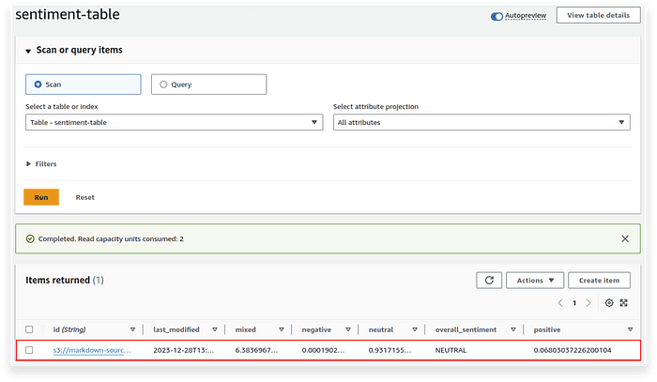Viewport: 657px width, 382px height.
Task: Select the Scan radio option
Action: pos(83,84)
